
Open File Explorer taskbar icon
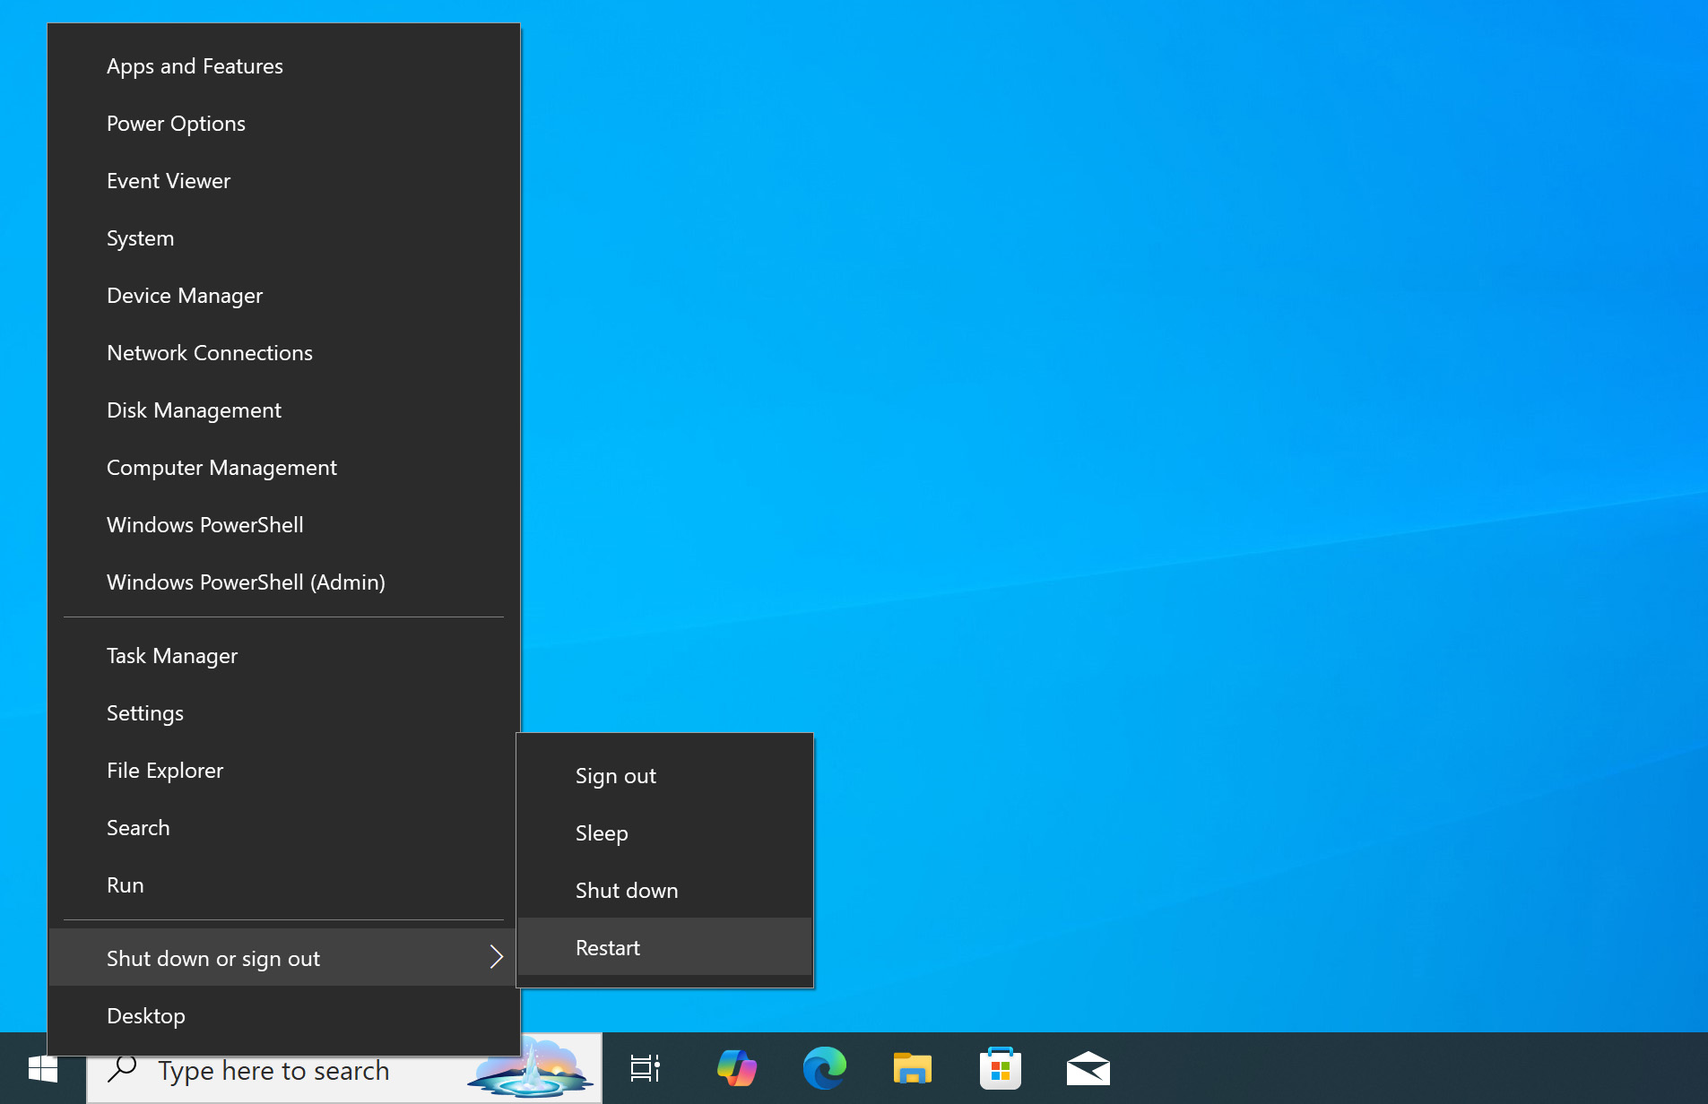[x=912, y=1069]
